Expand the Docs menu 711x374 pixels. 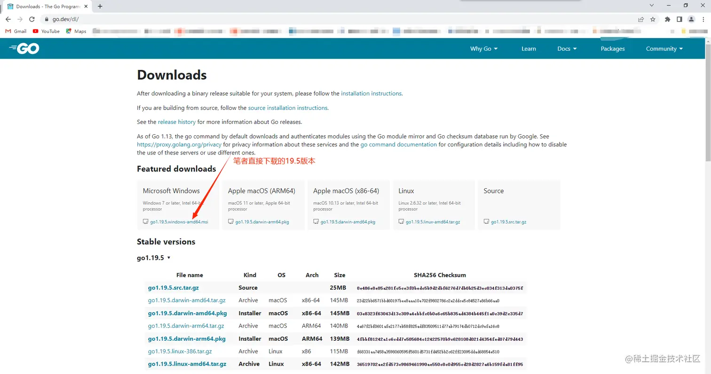point(567,49)
